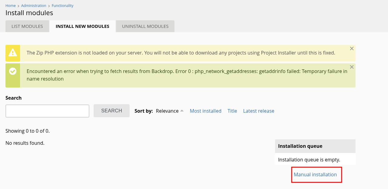Sort by Latest release
The image size is (388, 189).
[x=259, y=111]
